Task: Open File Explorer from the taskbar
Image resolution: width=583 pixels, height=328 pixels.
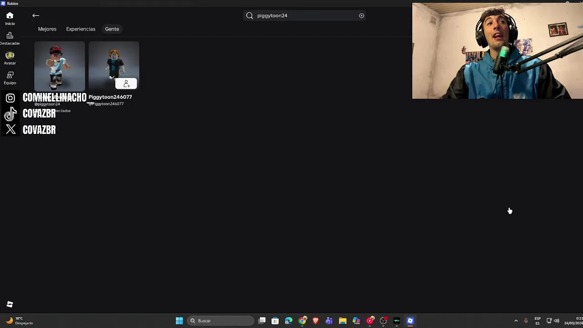Action: (x=343, y=321)
